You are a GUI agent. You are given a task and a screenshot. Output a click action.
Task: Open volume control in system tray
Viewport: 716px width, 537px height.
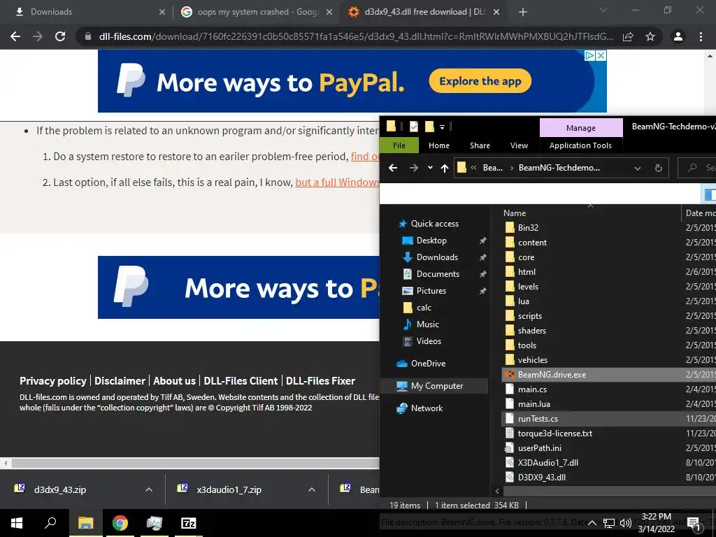(x=626, y=523)
